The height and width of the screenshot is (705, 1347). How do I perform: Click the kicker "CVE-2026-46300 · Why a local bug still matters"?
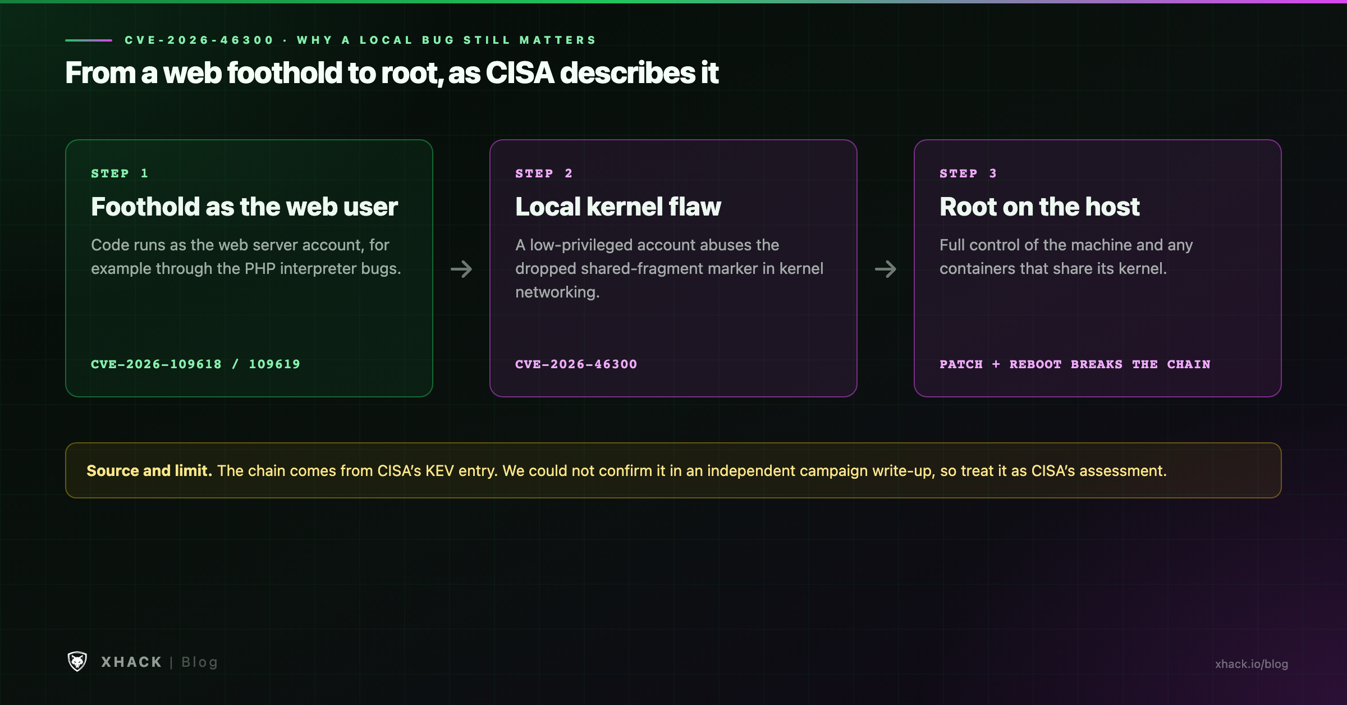pos(360,40)
